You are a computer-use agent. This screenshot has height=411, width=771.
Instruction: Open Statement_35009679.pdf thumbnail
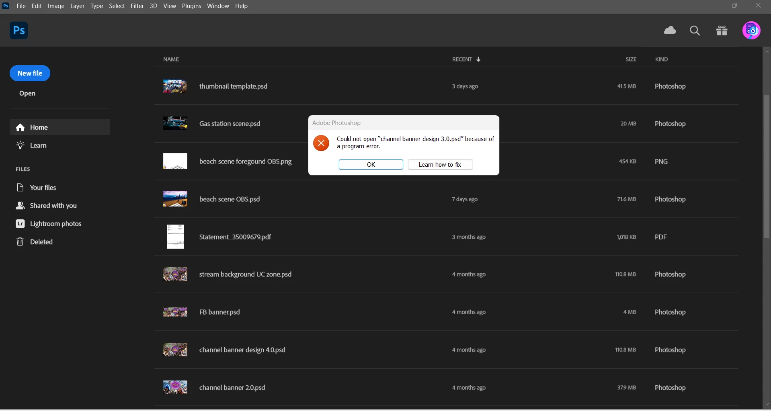(175, 237)
